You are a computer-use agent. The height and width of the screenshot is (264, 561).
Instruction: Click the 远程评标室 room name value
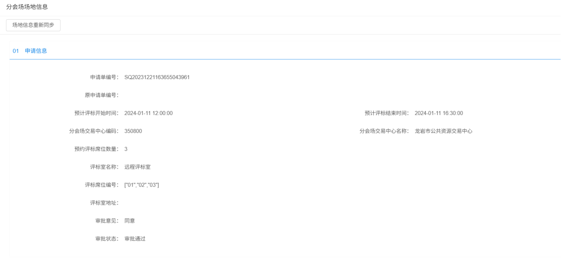pos(137,167)
